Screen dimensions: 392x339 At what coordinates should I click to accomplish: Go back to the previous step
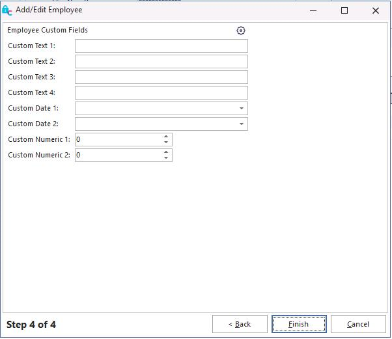[240, 324]
